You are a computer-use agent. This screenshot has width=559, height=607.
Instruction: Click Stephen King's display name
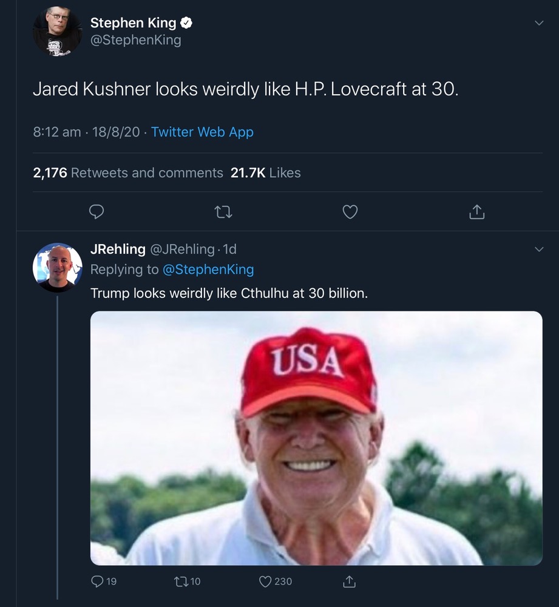point(133,23)
